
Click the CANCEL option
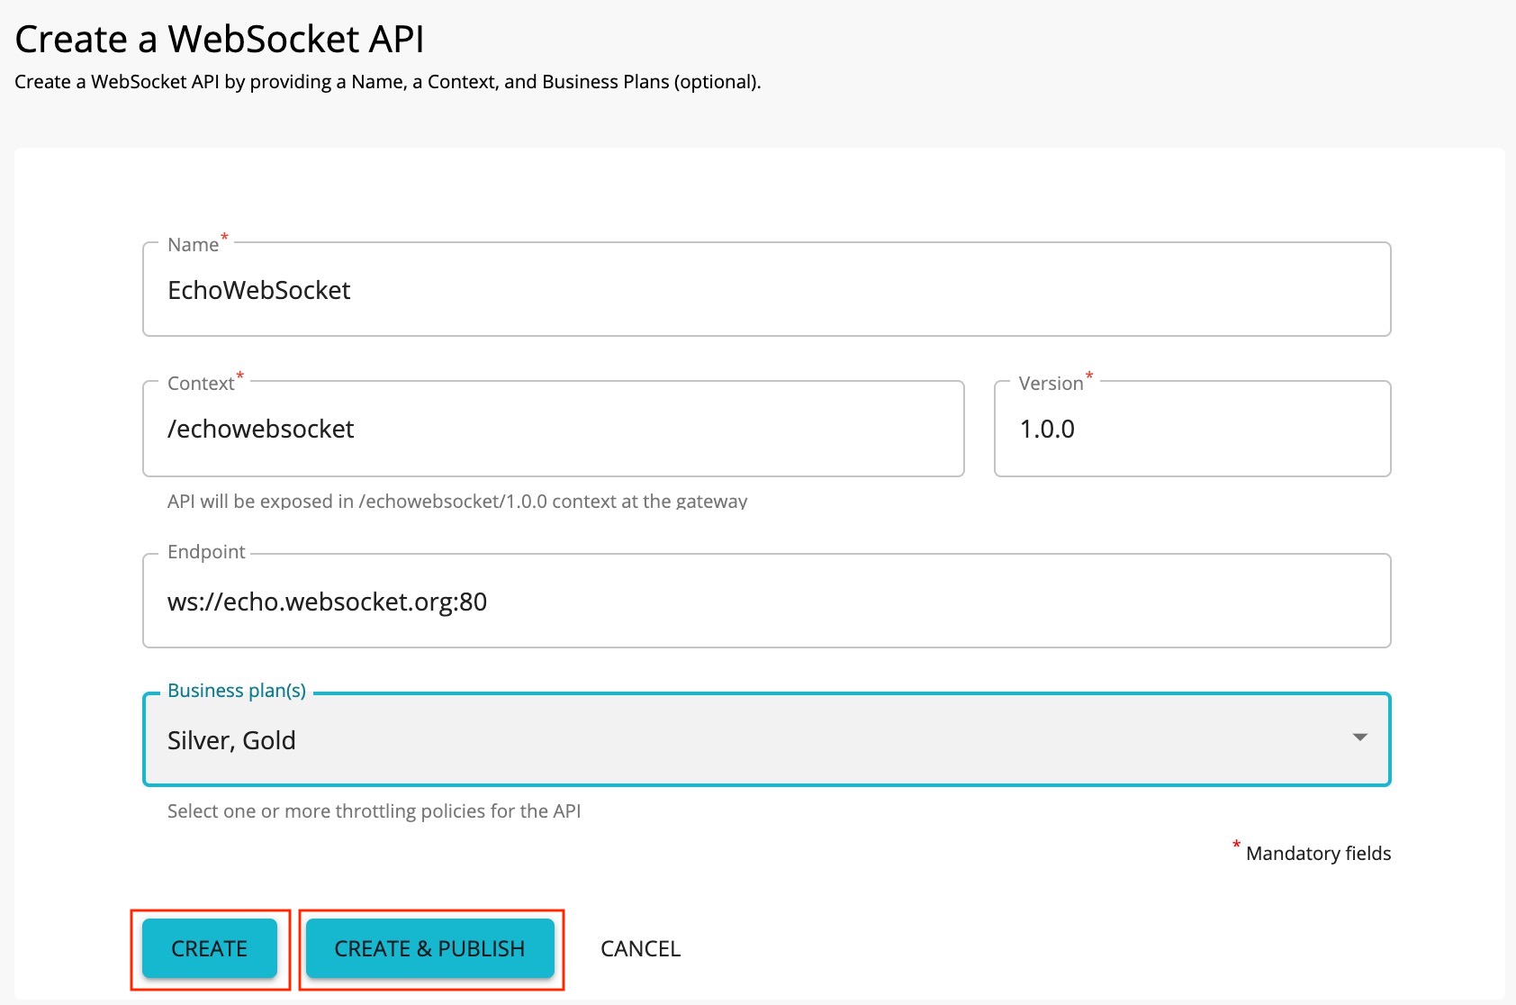click(x=639, y=948)
